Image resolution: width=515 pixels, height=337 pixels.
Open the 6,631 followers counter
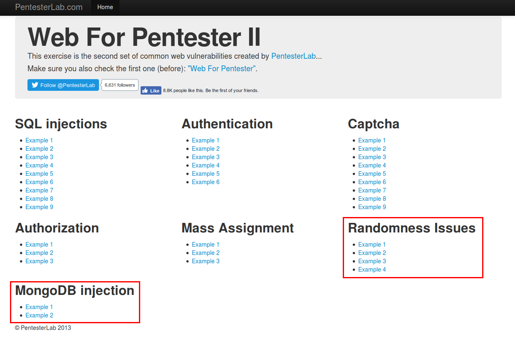coord(119,85)
